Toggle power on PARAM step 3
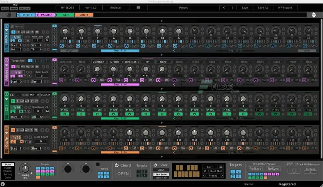Screen dimensions: 323x187 [93, 80]
